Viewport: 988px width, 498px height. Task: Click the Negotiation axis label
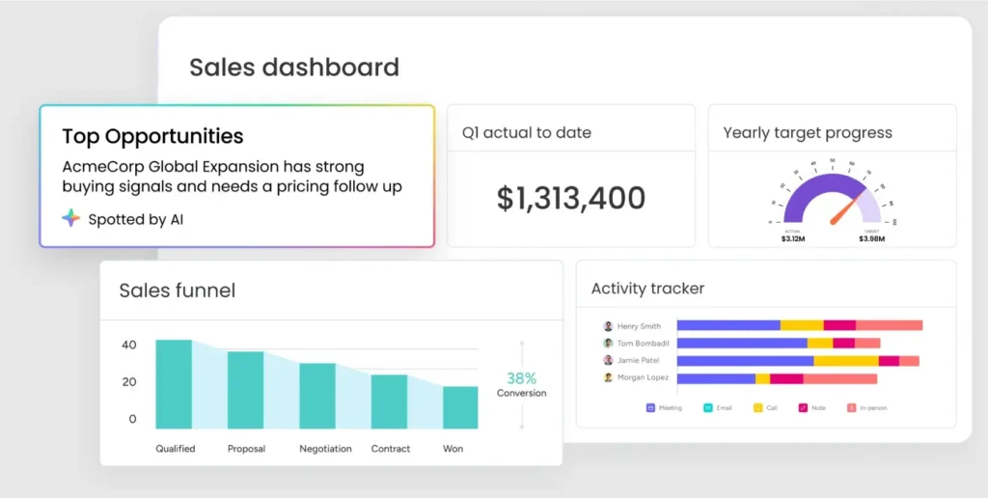coord(325,449)
